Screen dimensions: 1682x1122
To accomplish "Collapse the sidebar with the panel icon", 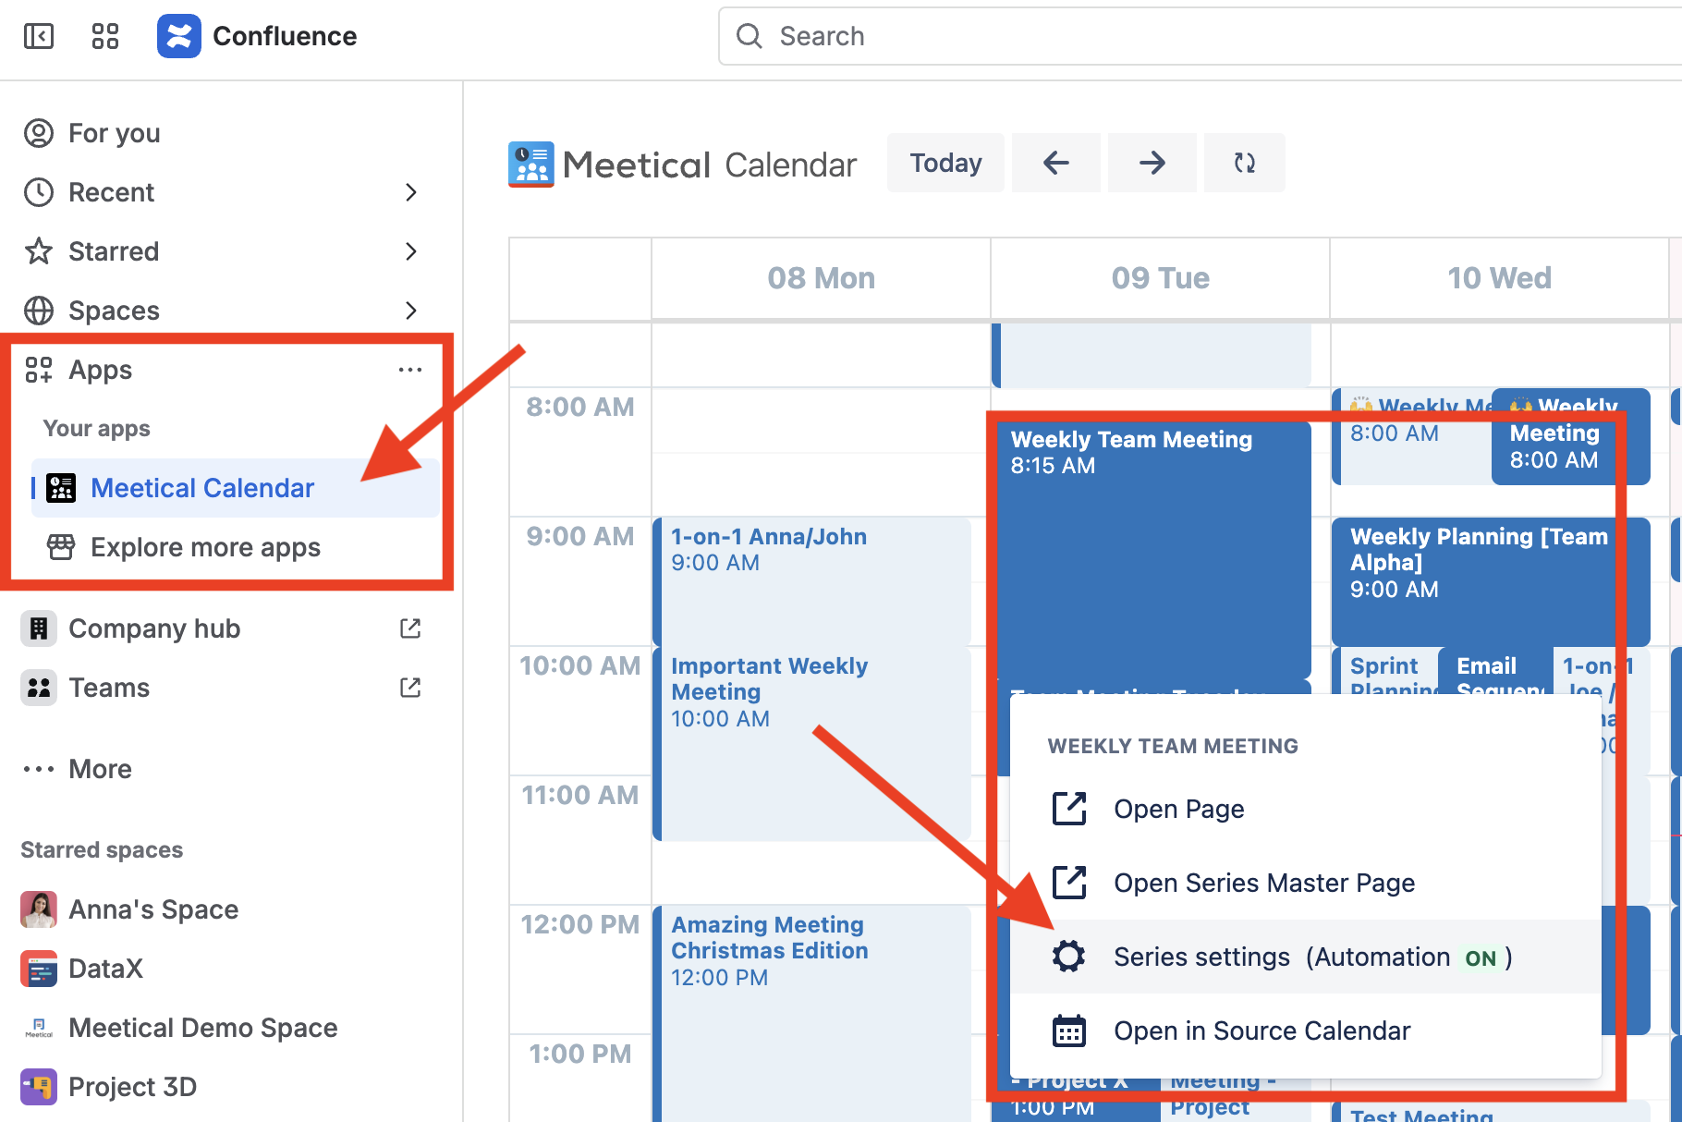I will pyautogui.click(x=38, y=36).
